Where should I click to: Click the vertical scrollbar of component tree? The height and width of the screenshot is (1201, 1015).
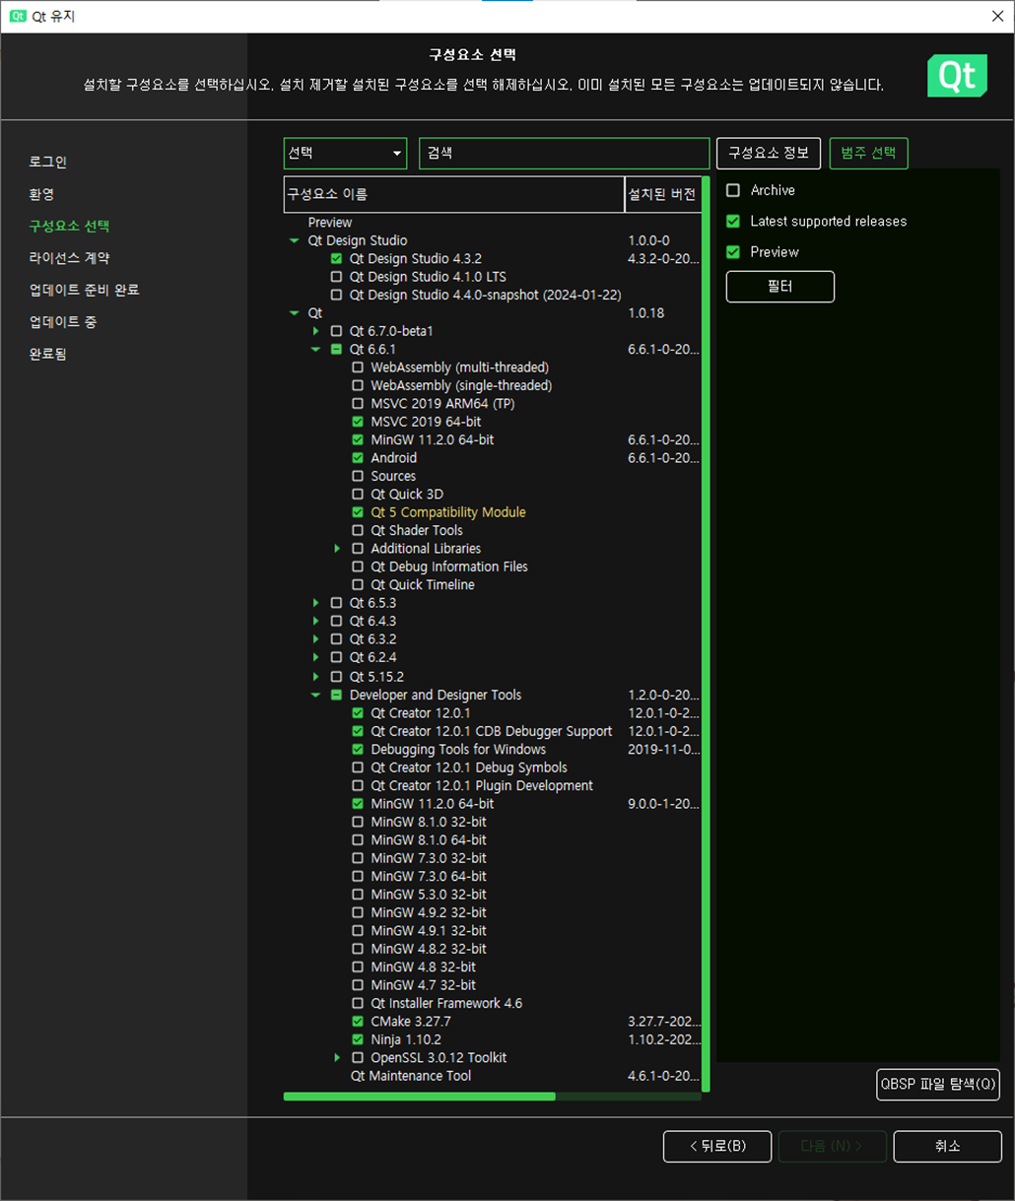(x=706, y=634)
